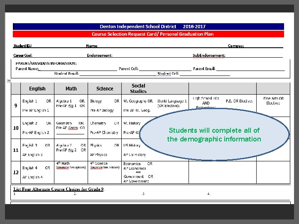The image size is (299, 224).
Task: Click the SubEndorsement: label
Action: [209, 55]
